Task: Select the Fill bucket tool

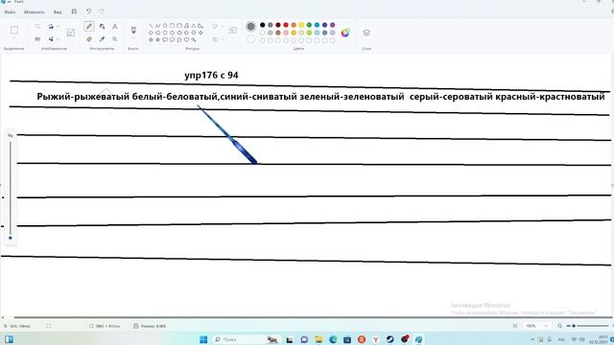Action: click(103, 26)
